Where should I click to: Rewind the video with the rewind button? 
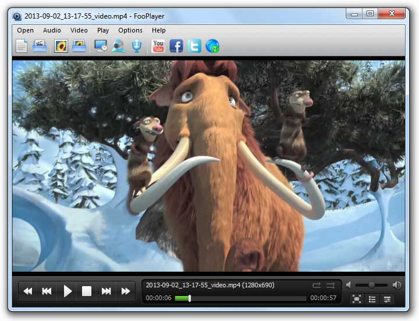(x=28, y=291)
